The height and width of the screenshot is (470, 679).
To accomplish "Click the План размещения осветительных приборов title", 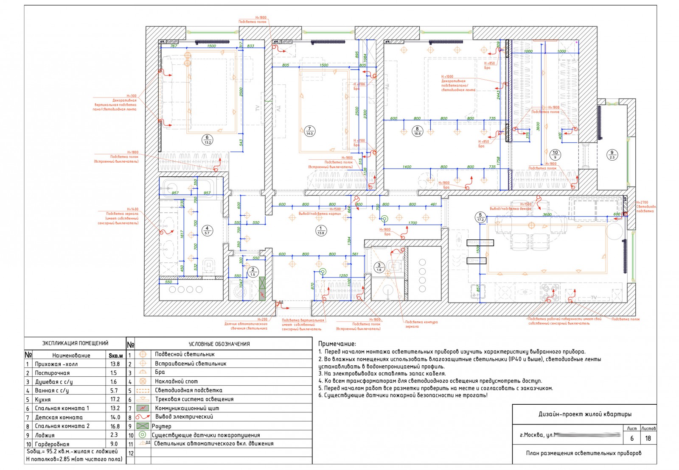I will click(x=584, y=453).
